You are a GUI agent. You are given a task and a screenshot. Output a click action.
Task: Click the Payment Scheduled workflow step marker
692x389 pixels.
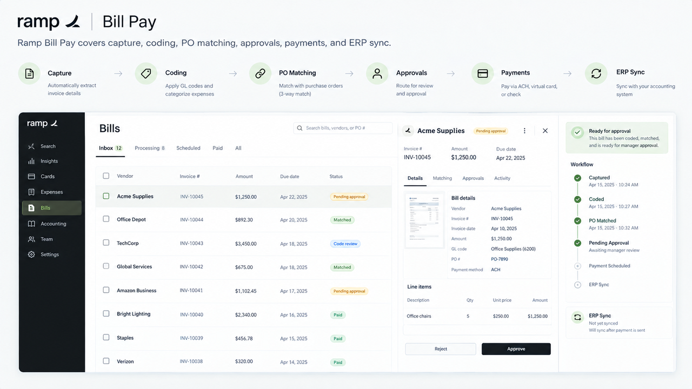click(x=577, y=266)
